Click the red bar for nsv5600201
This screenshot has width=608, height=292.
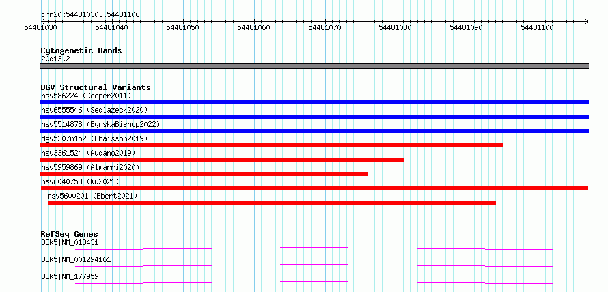pyautogui.click(x=271, y=203)
